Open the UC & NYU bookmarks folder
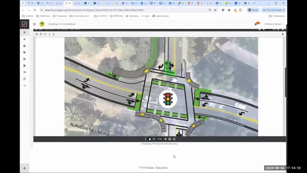The height and width of the screenshot is (173, 307). [101, 16]
